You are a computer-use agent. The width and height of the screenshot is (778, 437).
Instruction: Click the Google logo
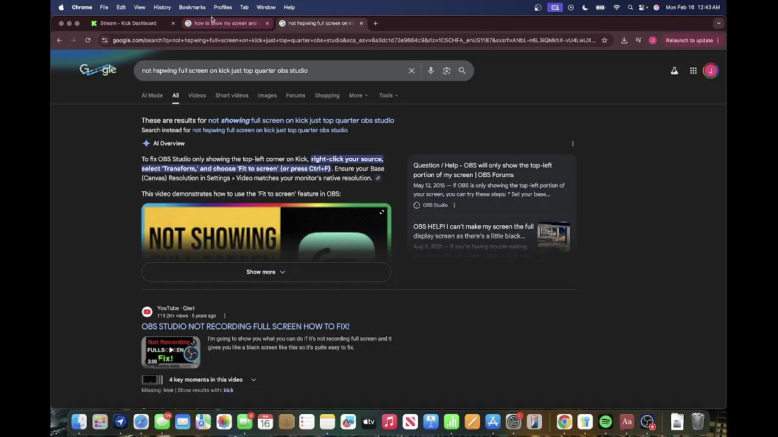tap(98, 70)
